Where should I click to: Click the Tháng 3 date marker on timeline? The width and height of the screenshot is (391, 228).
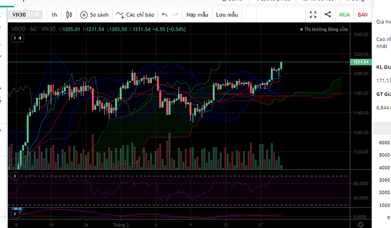coord(121,225)
